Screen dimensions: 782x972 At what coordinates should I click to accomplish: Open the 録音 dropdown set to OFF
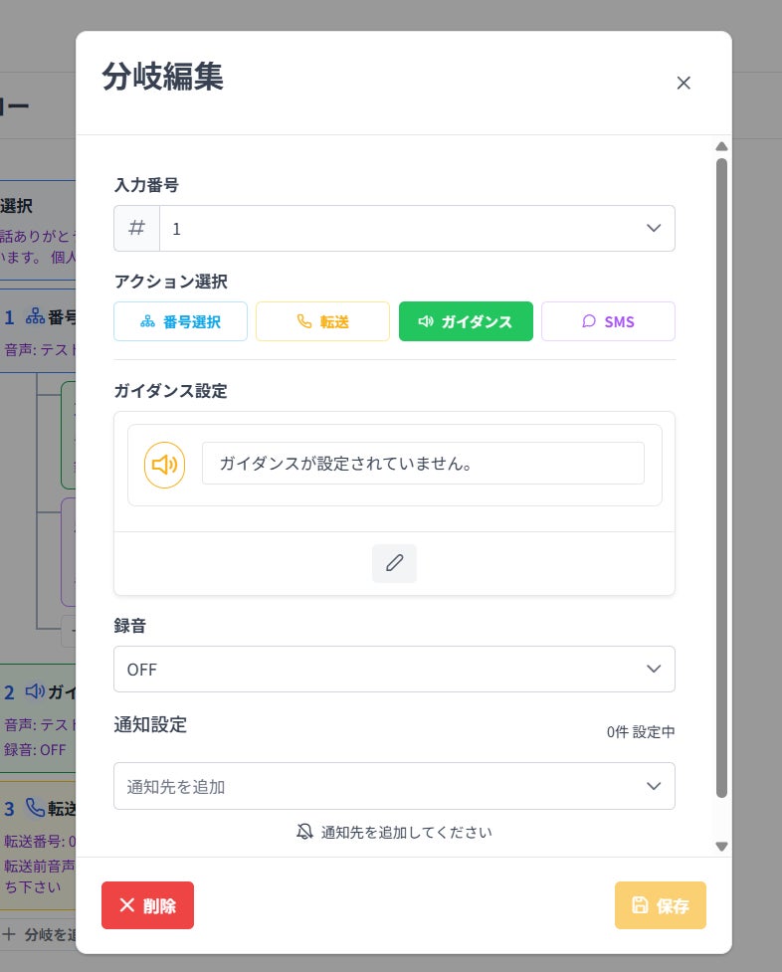(x=394, y=669)
